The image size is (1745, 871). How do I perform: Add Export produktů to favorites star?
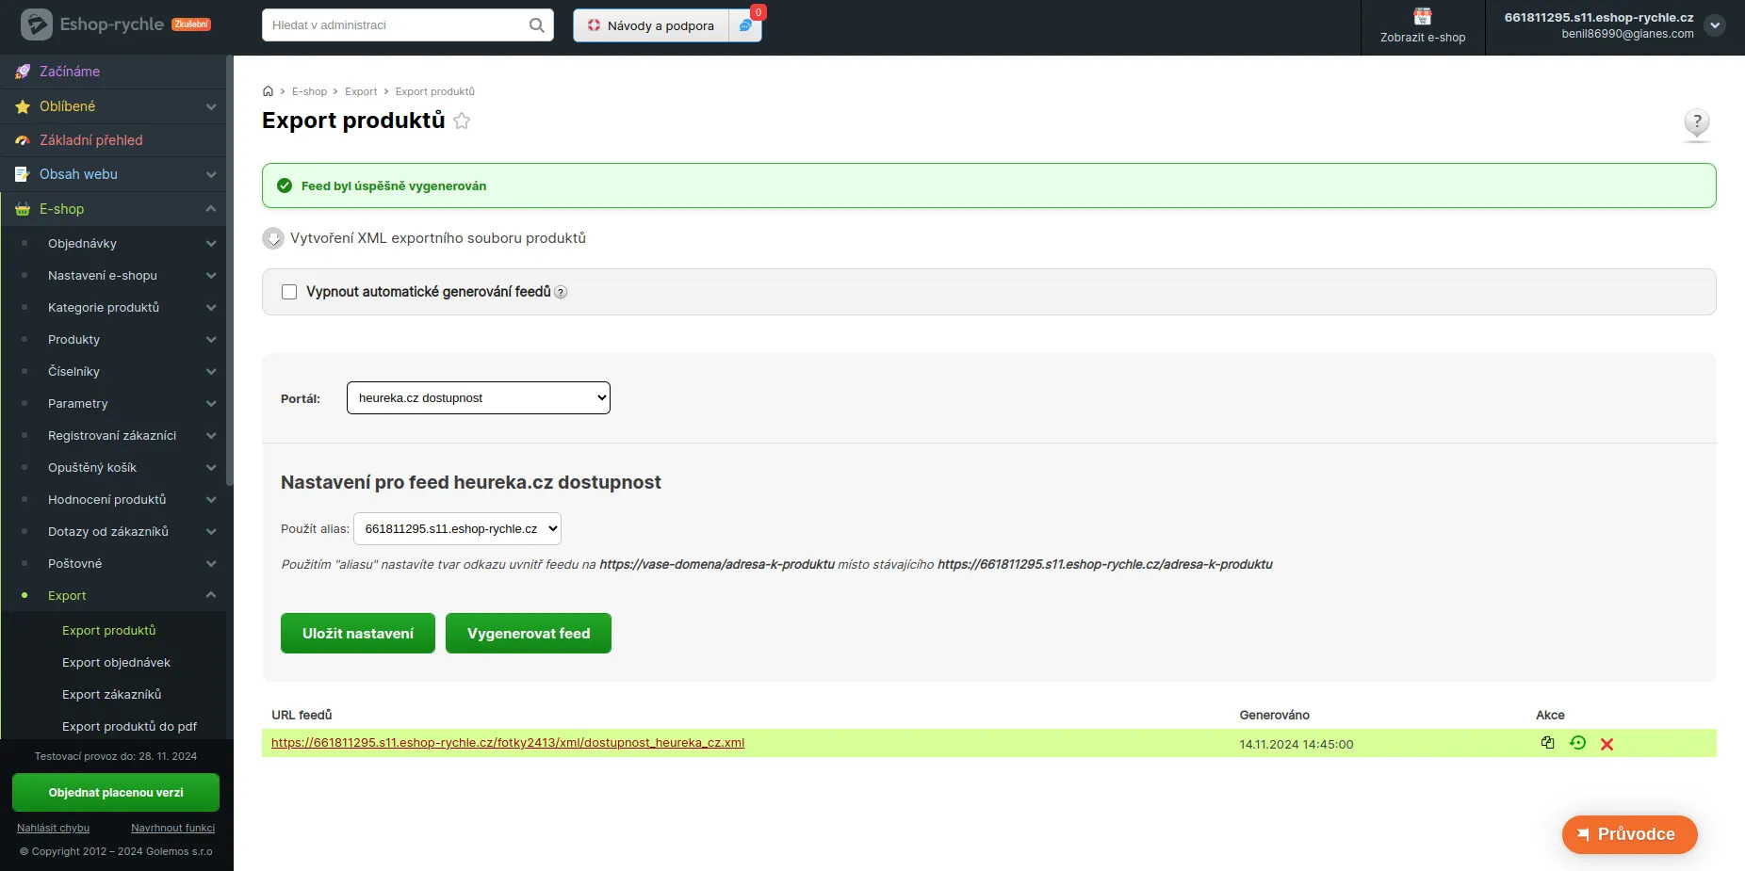tap(462, 121)
